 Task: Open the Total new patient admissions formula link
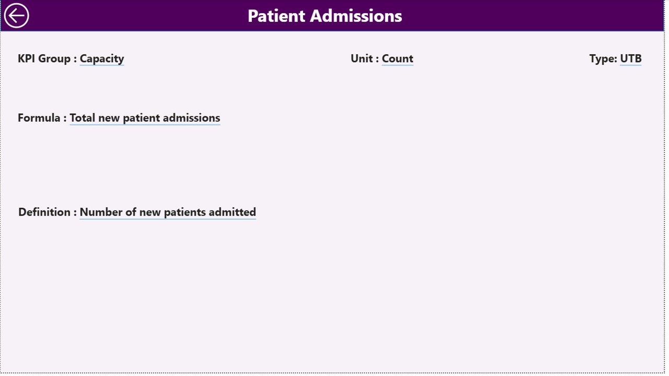145,118
